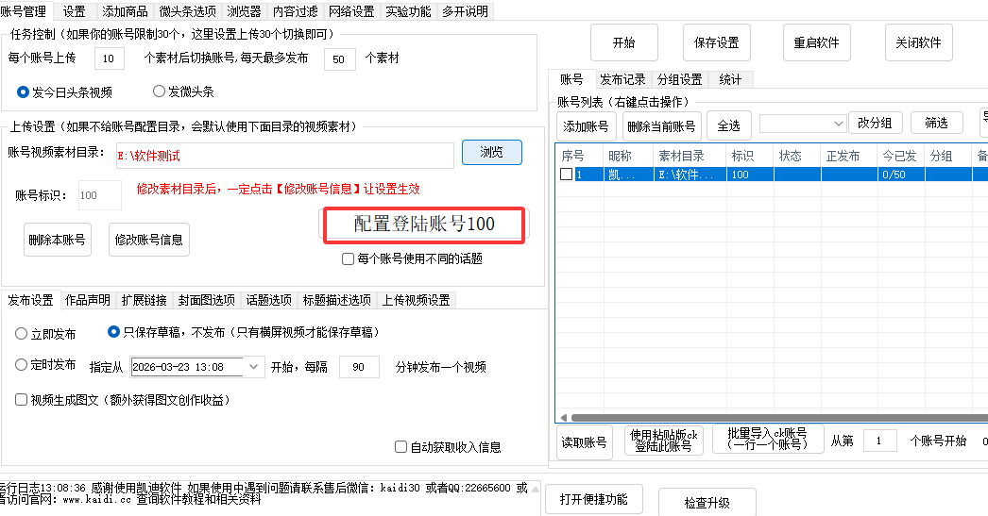Choose the 定时发布 radio button
988x516 pixels.
[22, 365]
